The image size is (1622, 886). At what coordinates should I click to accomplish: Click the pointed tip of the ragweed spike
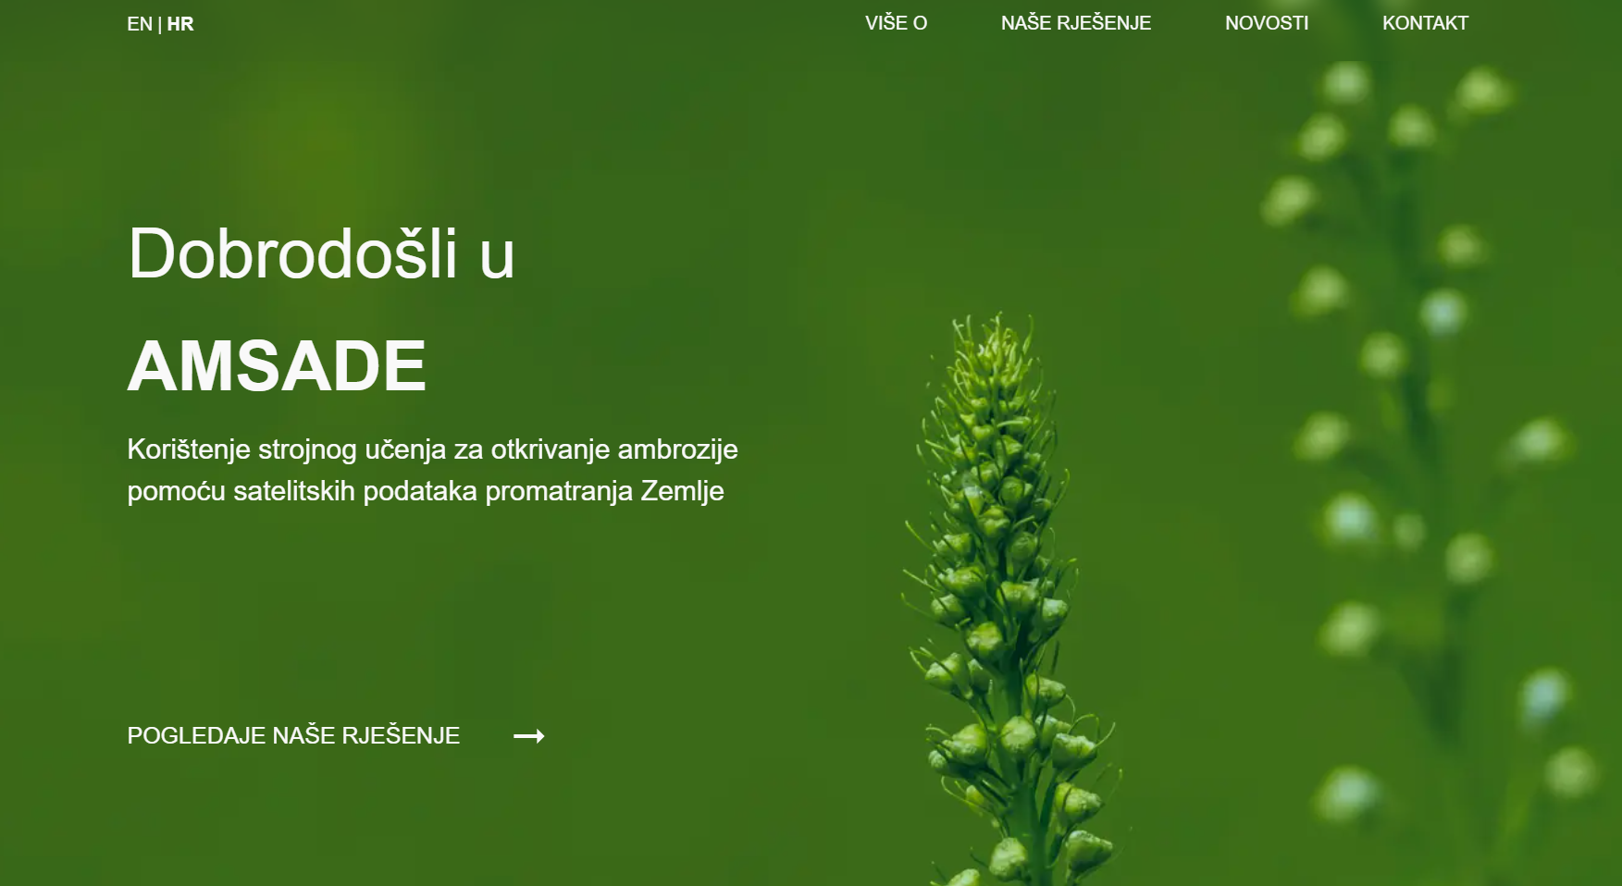tap(997, 326)
